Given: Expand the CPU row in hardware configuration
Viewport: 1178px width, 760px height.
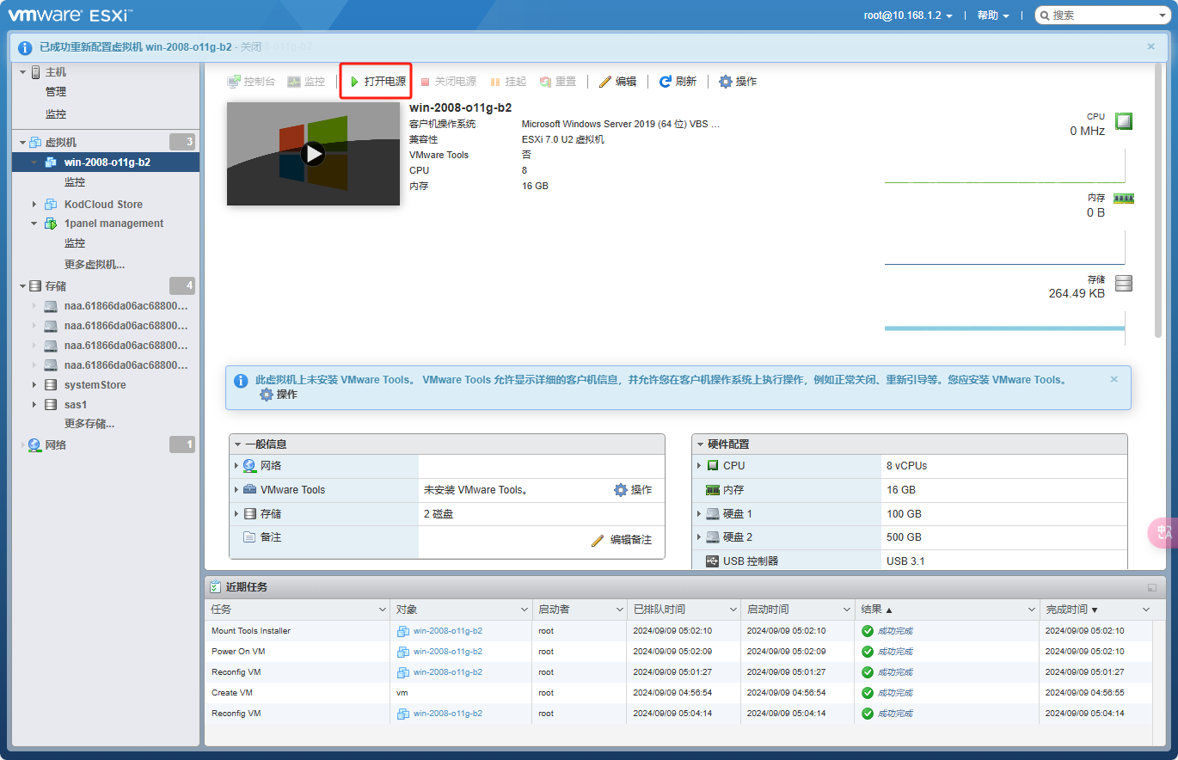Looking at the screenshot, I should (x=699, y=465).
